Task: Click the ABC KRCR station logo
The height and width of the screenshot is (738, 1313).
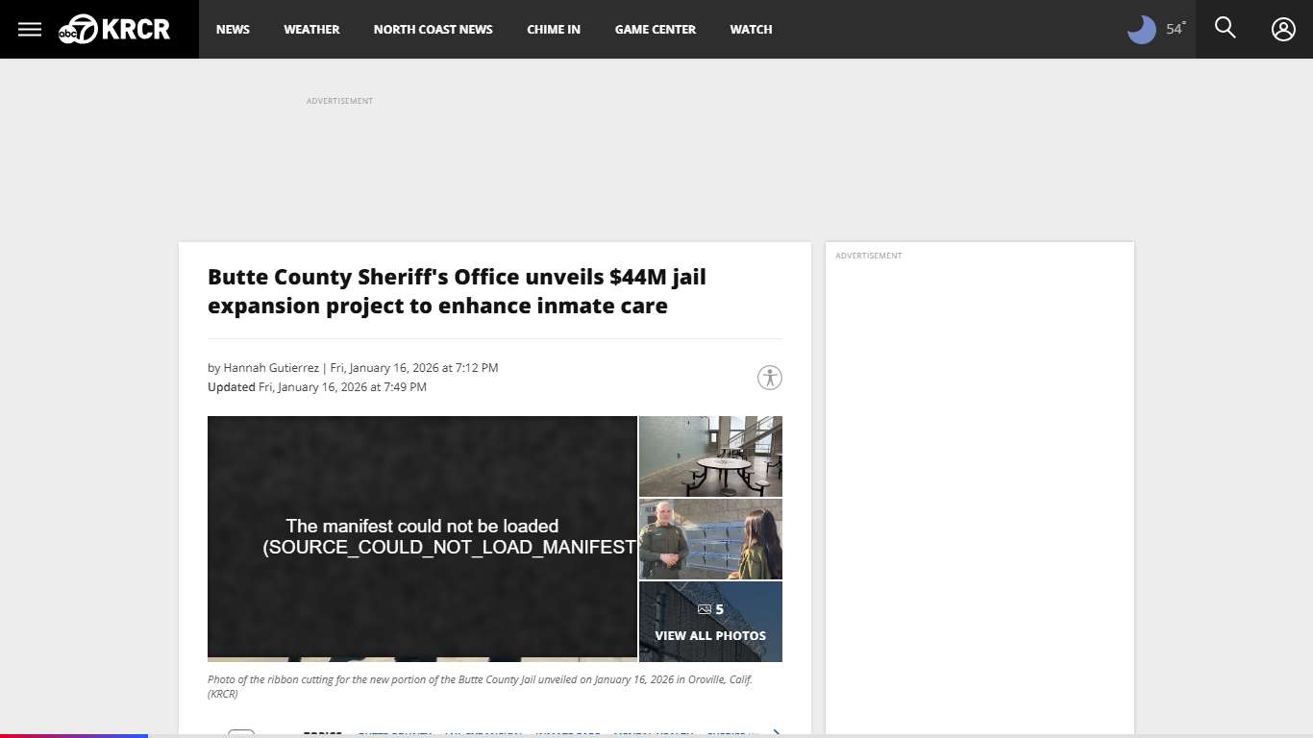Action: coord(115,29)
